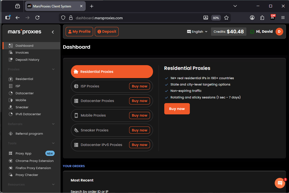This screenshot has width=289, height=193.
Task: Click the padlock site information icon
Action: pyautogui.click(x=71, y=18)
